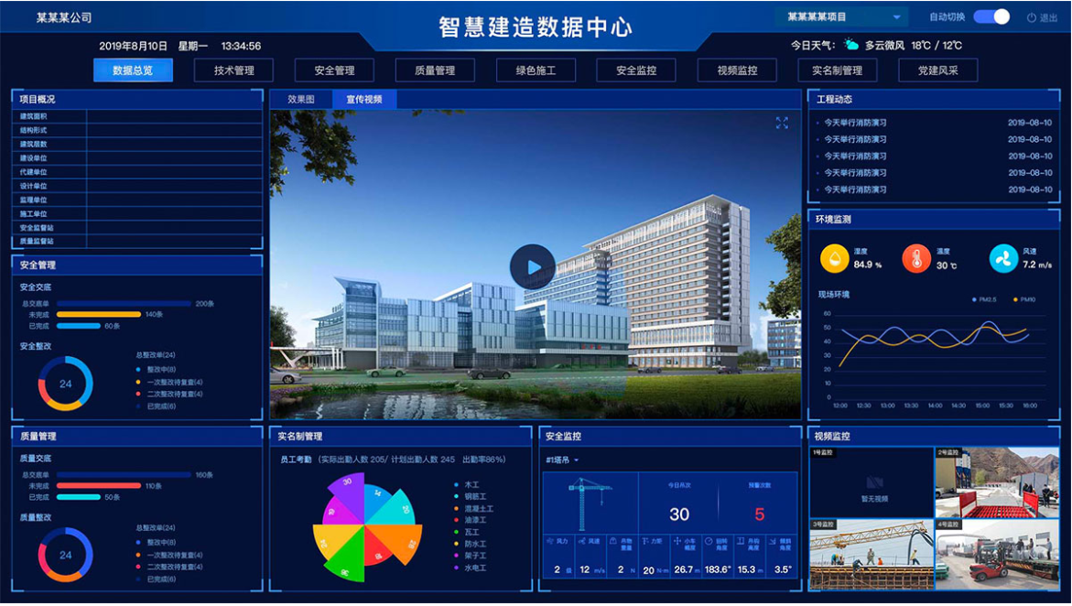Play the promotional building video
The height and width of the screenshot is (606, 1072).
pos(534,265)
